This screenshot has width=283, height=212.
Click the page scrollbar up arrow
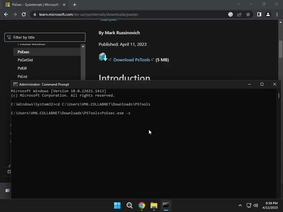[x=281, y=22]
